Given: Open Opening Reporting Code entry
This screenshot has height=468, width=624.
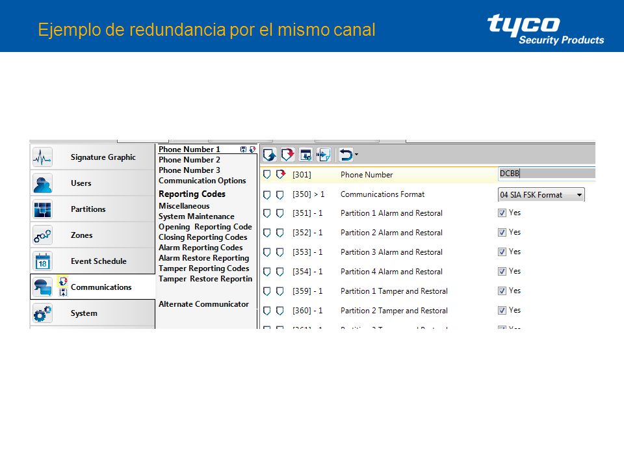Looking at the screenshot, I should tap(205, 227).
